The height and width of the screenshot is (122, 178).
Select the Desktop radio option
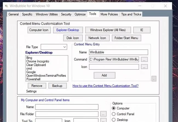coord(114,120)
